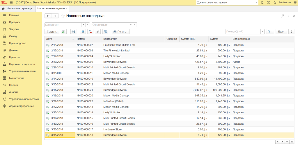
Task: Get link to this form via chain icon
Action: coord(282,16)
